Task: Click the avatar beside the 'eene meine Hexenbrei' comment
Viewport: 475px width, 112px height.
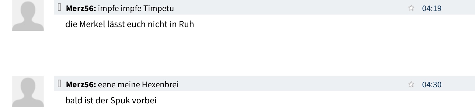Action: tap(28, 92)
